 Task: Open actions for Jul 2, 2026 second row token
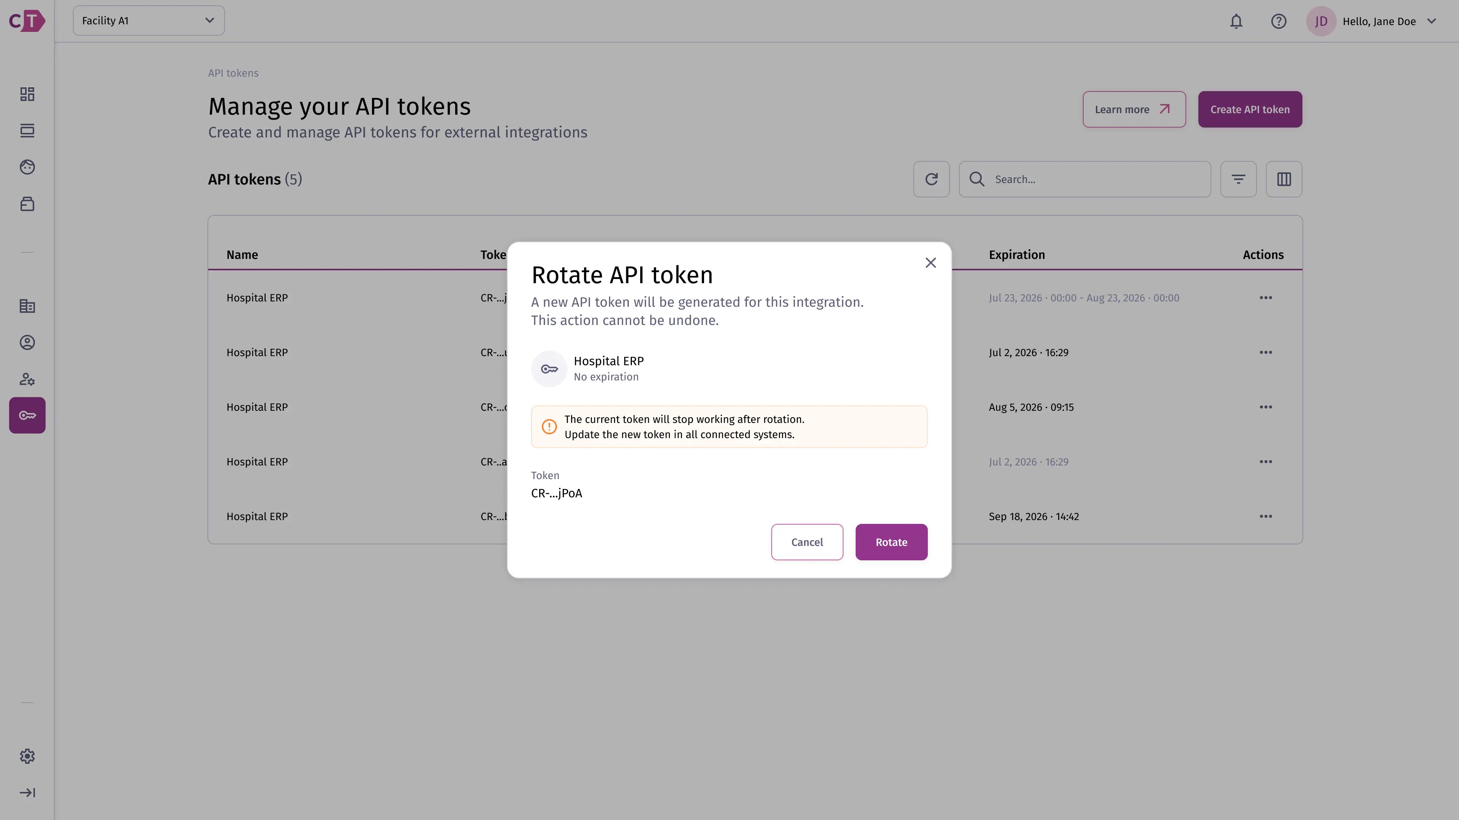(1266, 352)
